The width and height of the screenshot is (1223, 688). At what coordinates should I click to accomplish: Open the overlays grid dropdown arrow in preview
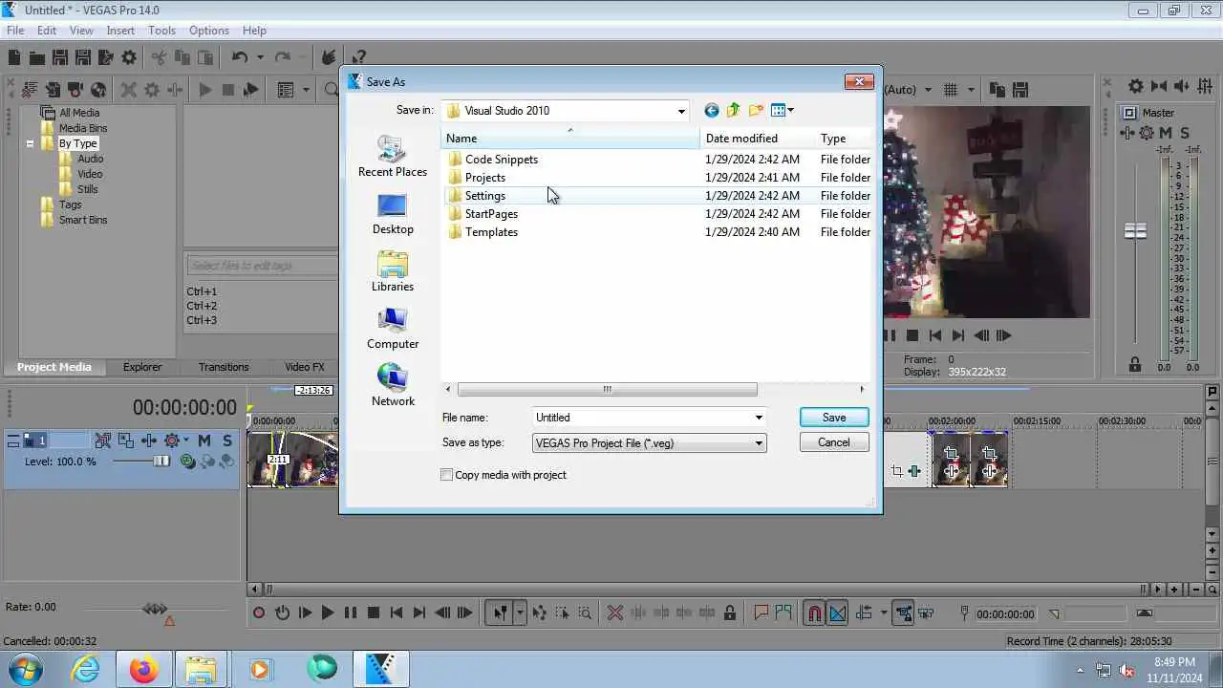coord(971,90)
